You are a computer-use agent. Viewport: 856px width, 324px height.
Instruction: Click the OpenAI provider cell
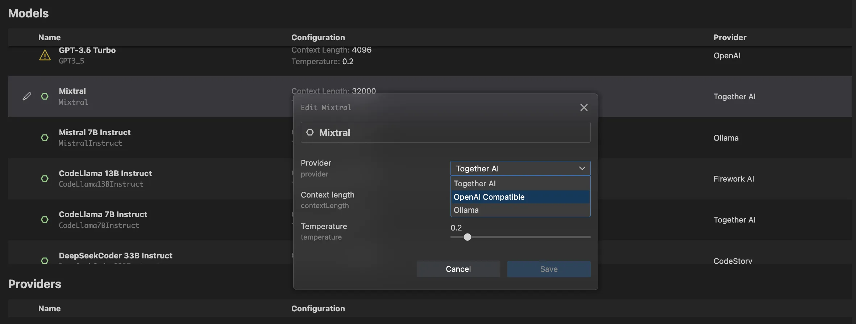(x=727, y=55)
